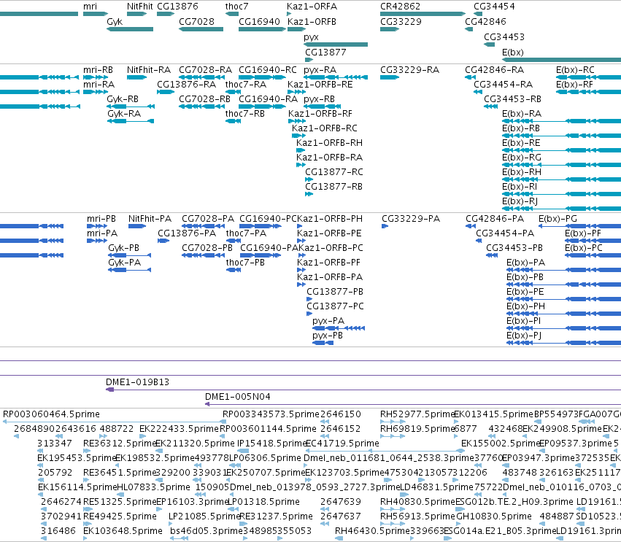The image size is (621, 542).
Task: Click the mri gene label
Action: pos(90,7)
